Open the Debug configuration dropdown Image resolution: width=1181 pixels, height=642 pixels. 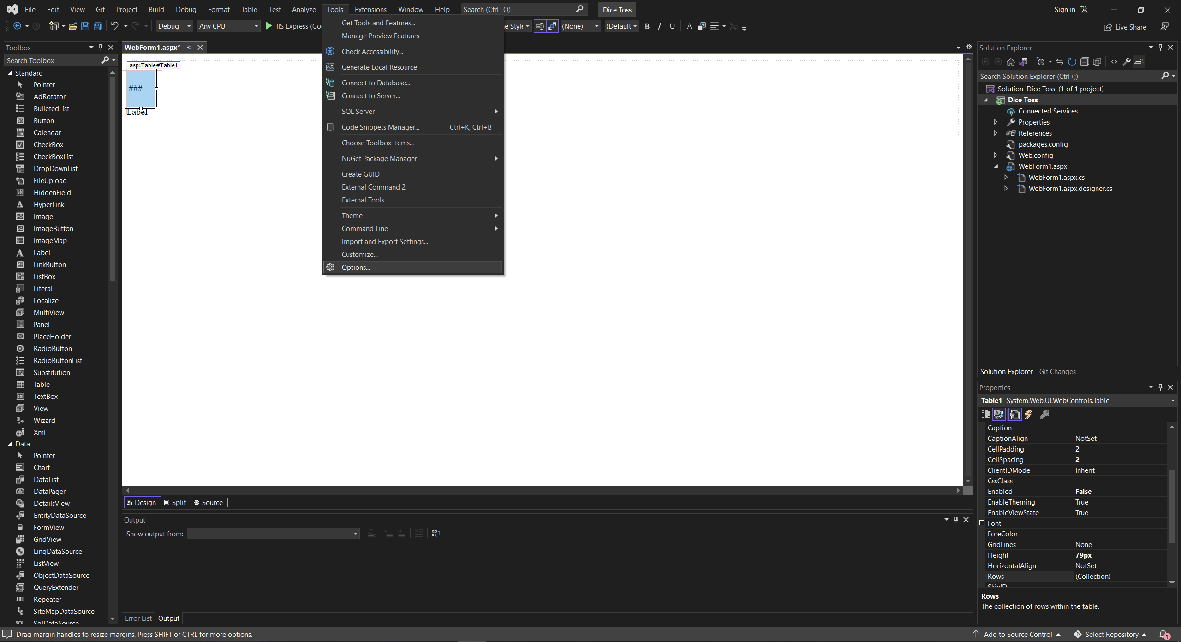click(174, 26)
